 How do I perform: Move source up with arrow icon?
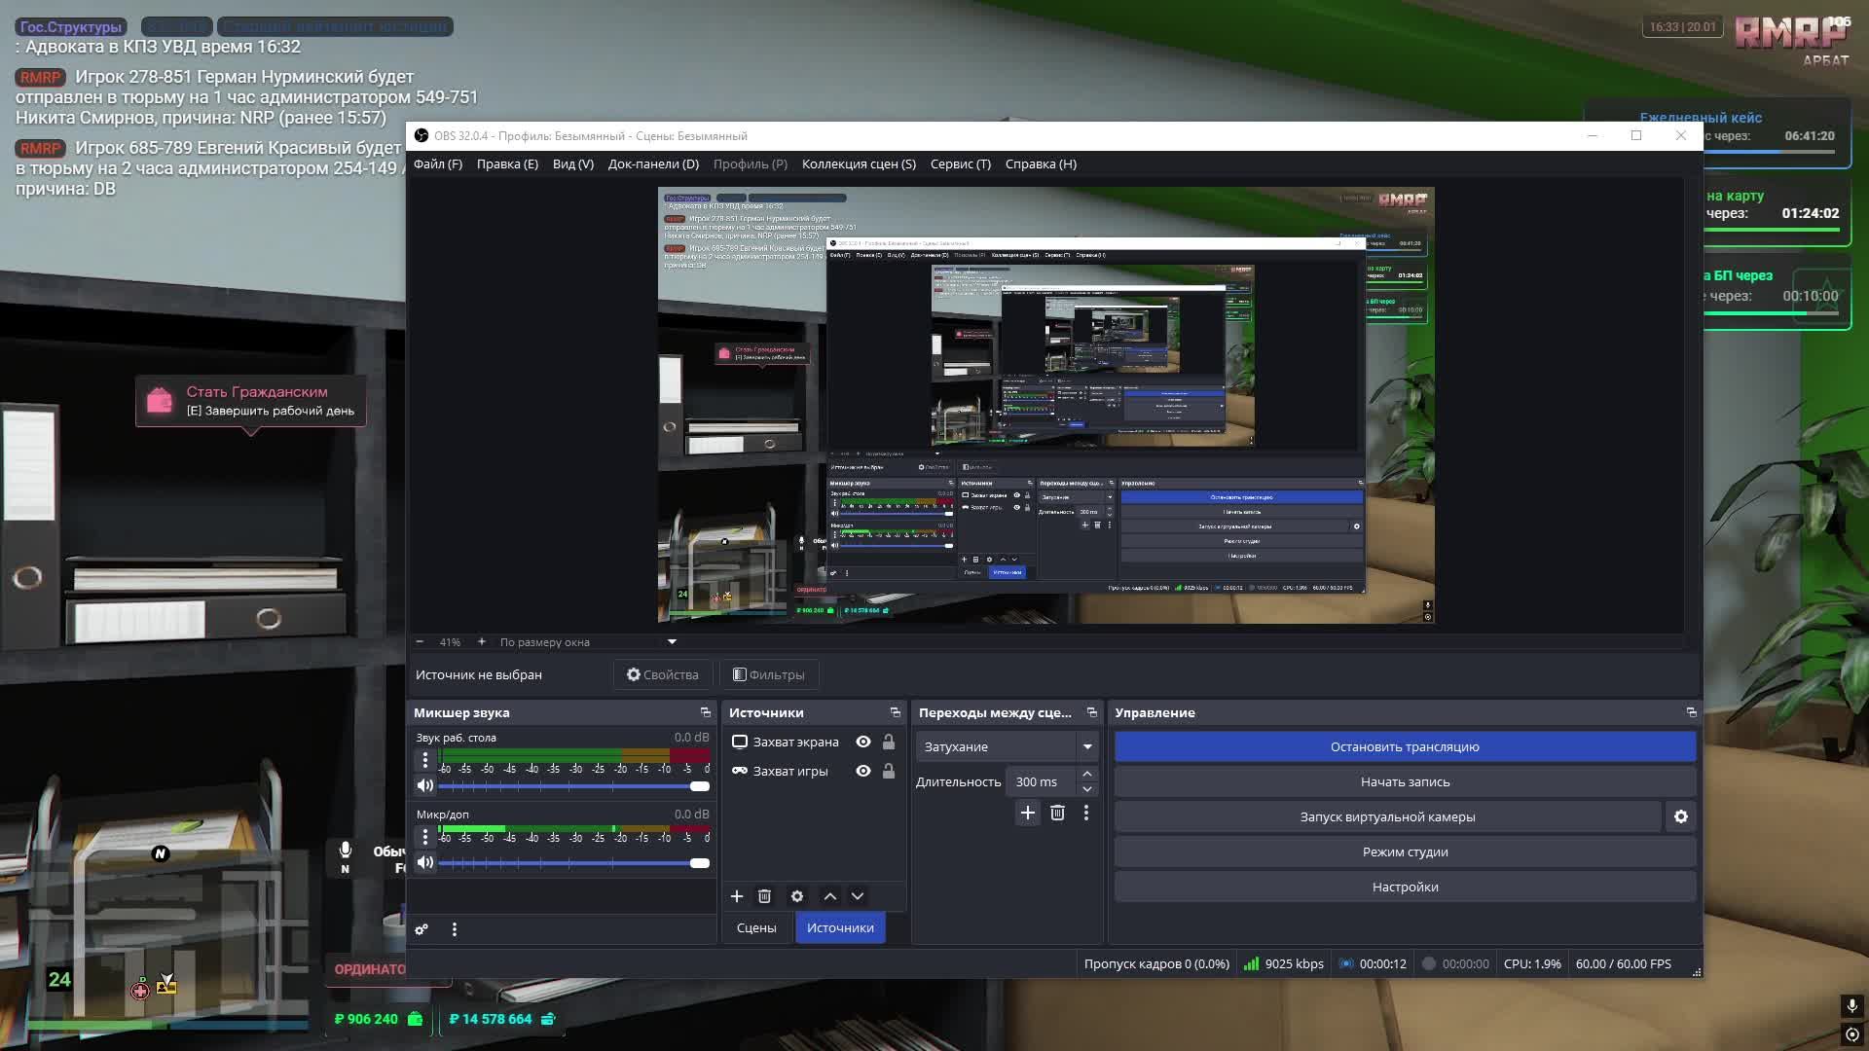(x=830, y=896)
